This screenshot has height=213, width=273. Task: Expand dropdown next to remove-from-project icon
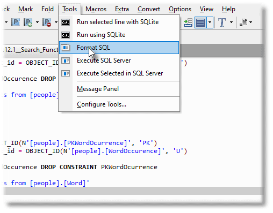pyautogui.click(x=56, y=22)
